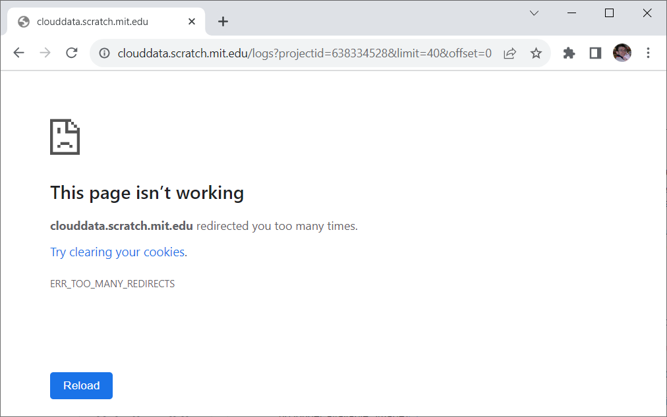The width and height of the screenshot is (667, 417).
Task: Bookmark this page with the star icon
Action: pyautogui.click(x=536, y=53)
